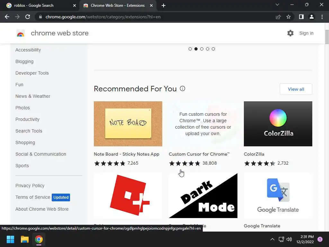
Task: Close the roblox Google Search tab
Action: [x=75, y=5]
